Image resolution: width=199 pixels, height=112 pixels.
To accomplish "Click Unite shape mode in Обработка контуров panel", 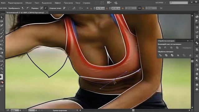I will click(x=160, y=48).
